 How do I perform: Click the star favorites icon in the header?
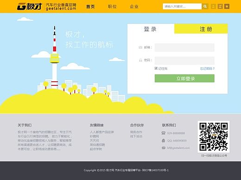pos(227,6)
